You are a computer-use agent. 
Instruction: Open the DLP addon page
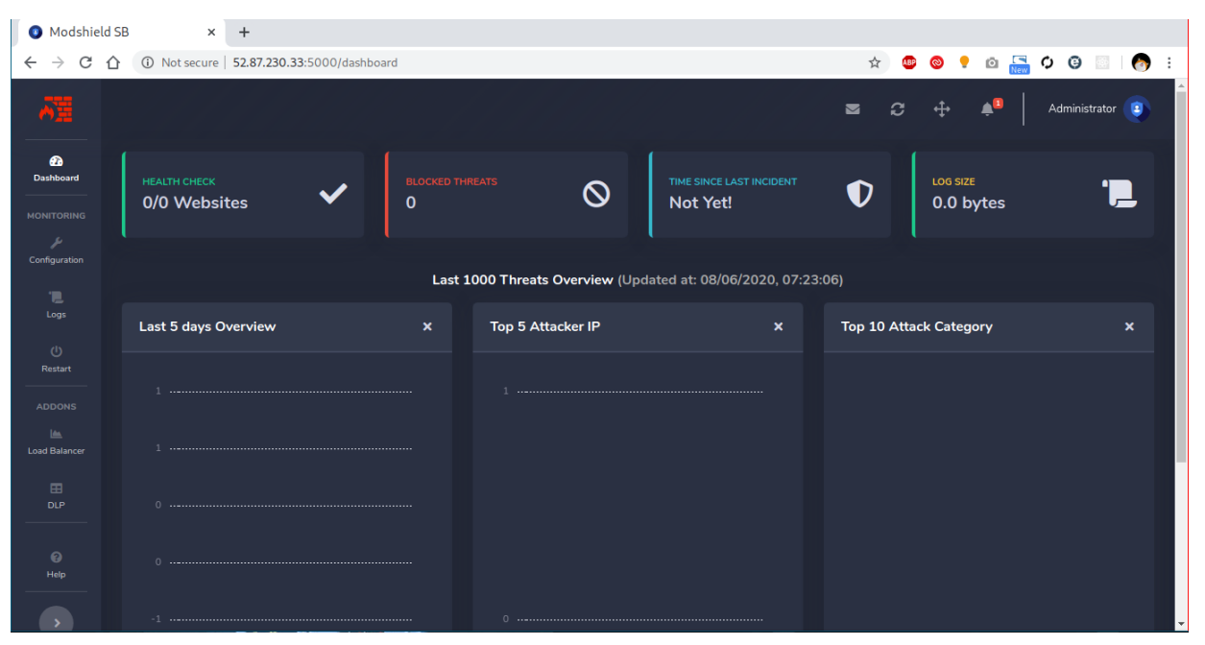click(x=56, y=495)
